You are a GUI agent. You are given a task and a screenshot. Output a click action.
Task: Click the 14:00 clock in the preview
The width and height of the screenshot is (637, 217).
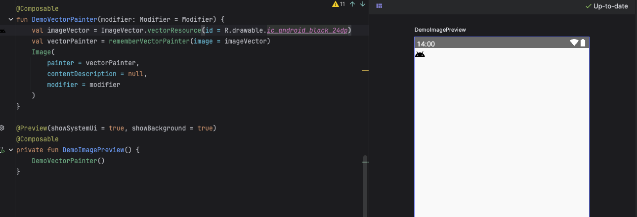426,44
